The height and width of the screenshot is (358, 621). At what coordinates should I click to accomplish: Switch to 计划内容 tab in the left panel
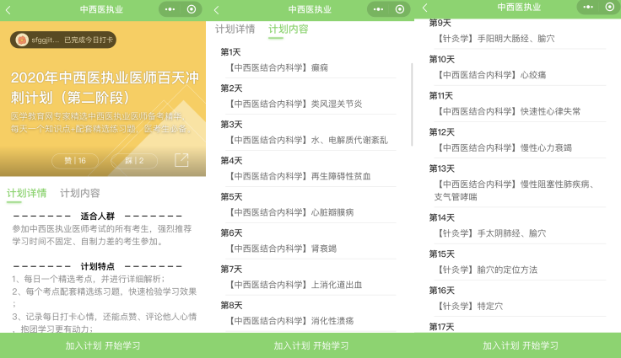[80, 193]
